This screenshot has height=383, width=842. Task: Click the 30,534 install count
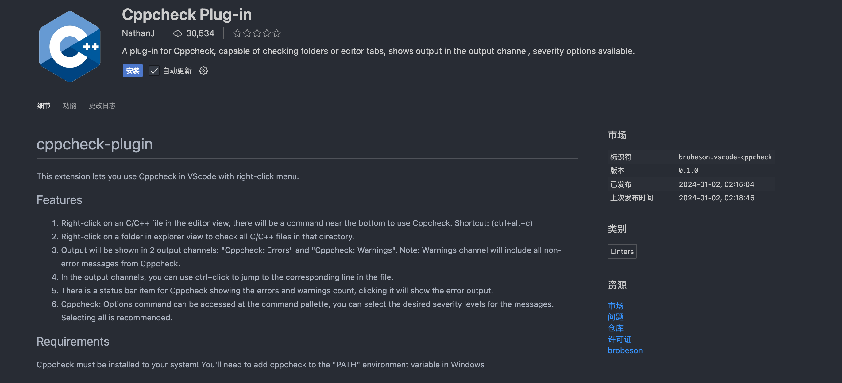(x=200, y=33)
